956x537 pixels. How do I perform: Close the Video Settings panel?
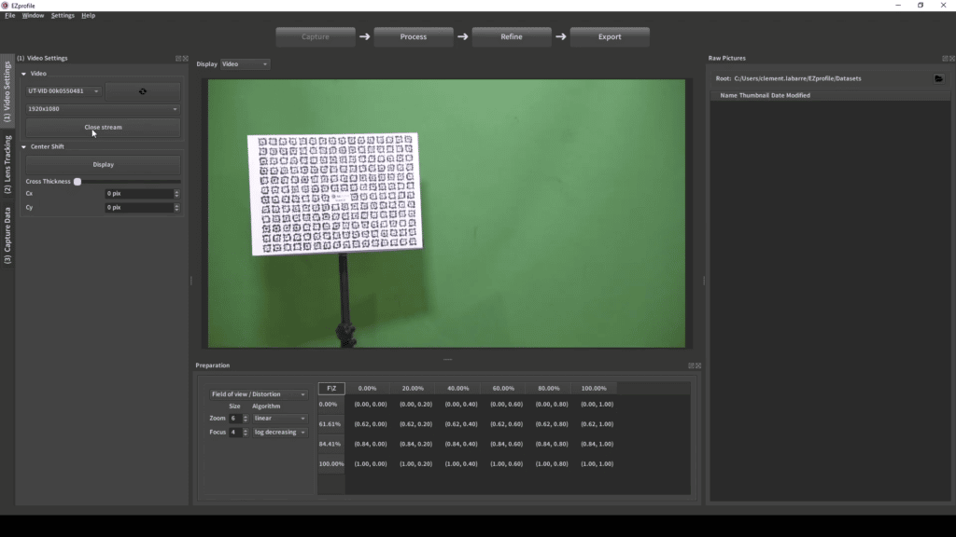tap(185, 59)
